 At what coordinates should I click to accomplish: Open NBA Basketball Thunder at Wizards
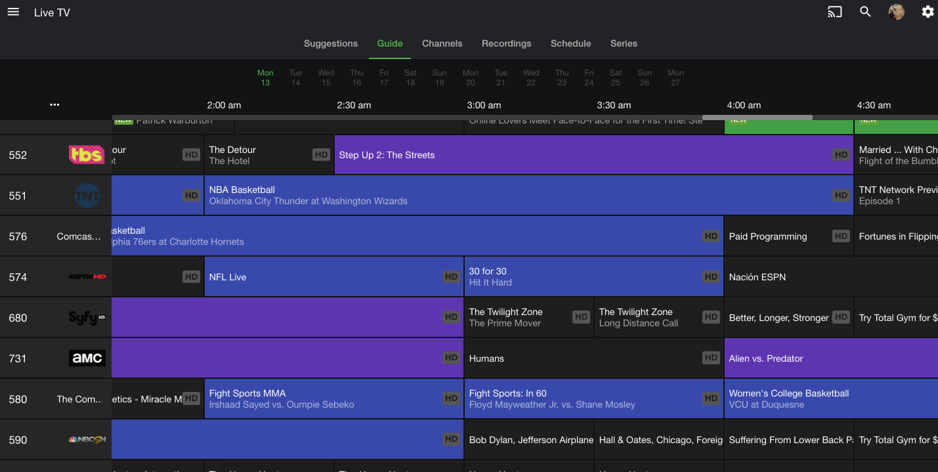click(x=528, y=196)
